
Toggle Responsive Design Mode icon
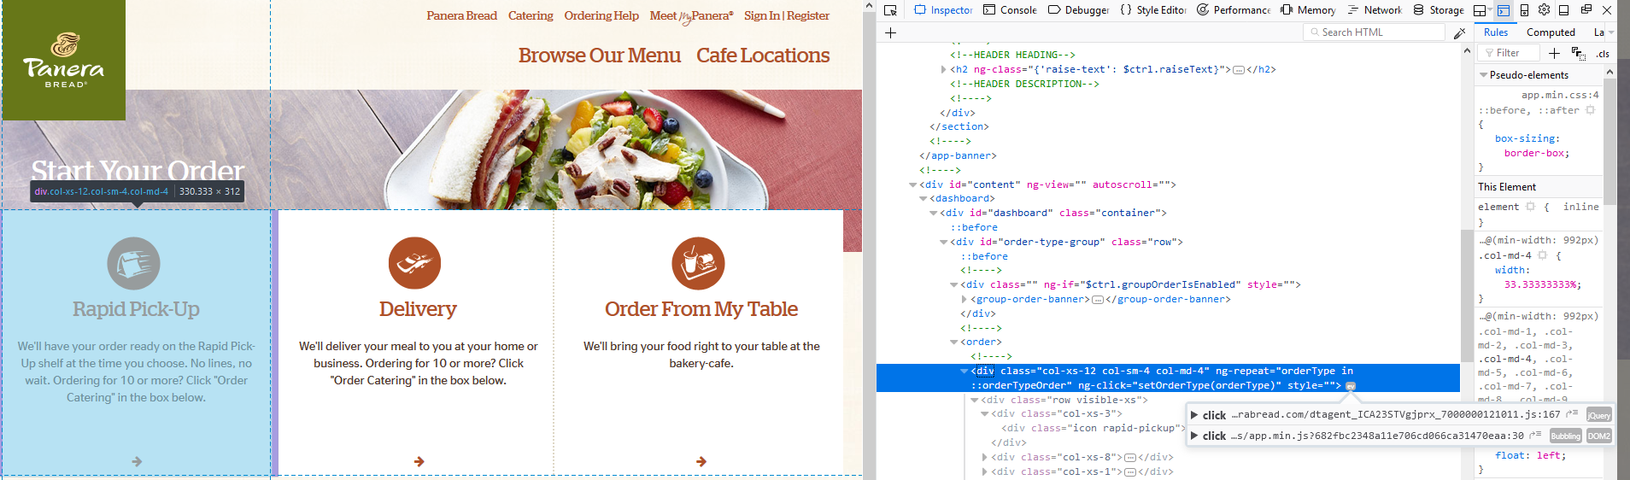[1524, 10]
